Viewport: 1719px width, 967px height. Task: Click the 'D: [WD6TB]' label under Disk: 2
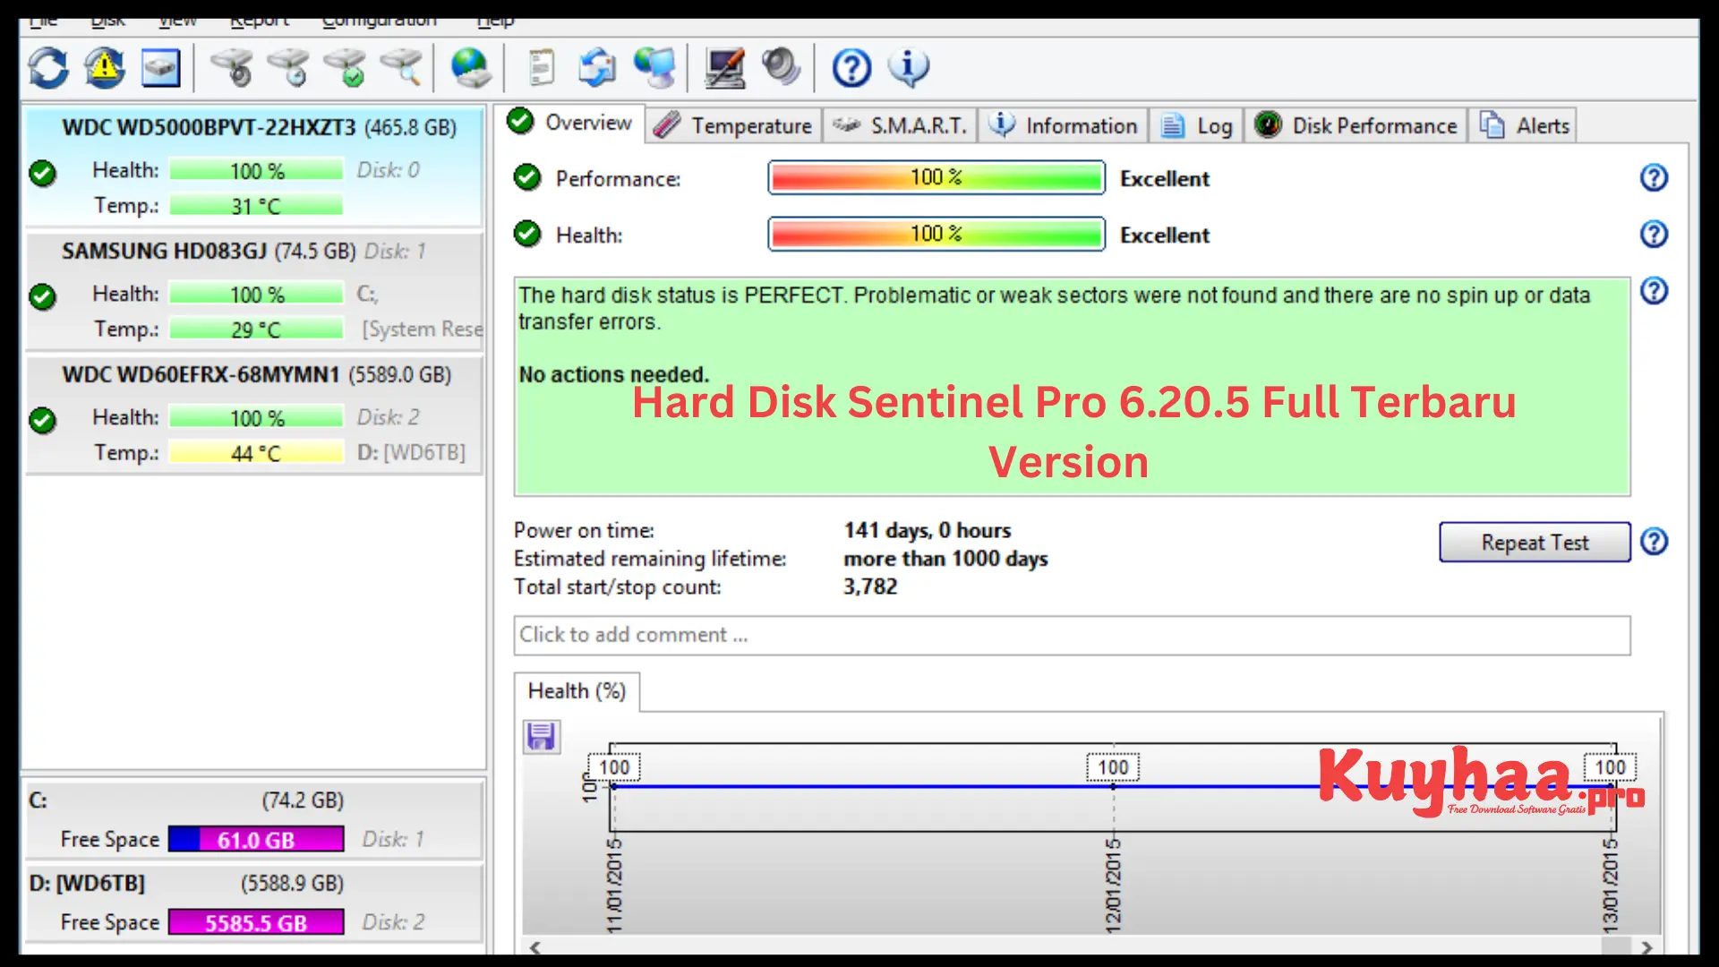[411, 452]
